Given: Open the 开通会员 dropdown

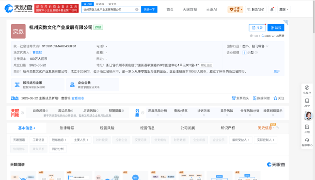Looking at the screenshot, I should click(x=235, y=9).
